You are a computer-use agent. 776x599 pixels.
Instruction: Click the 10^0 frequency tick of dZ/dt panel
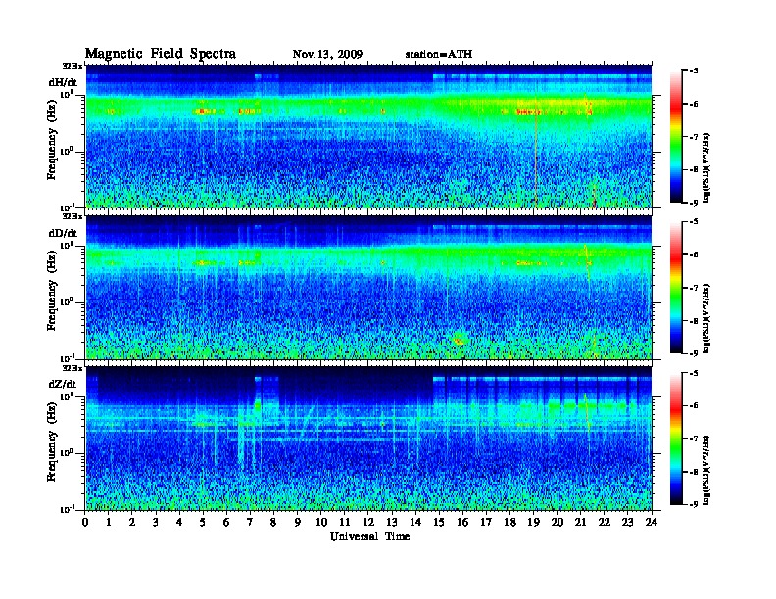[x=67, y=452]
